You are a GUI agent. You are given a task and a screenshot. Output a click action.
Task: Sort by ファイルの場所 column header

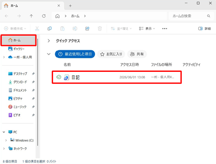(162, 65)
